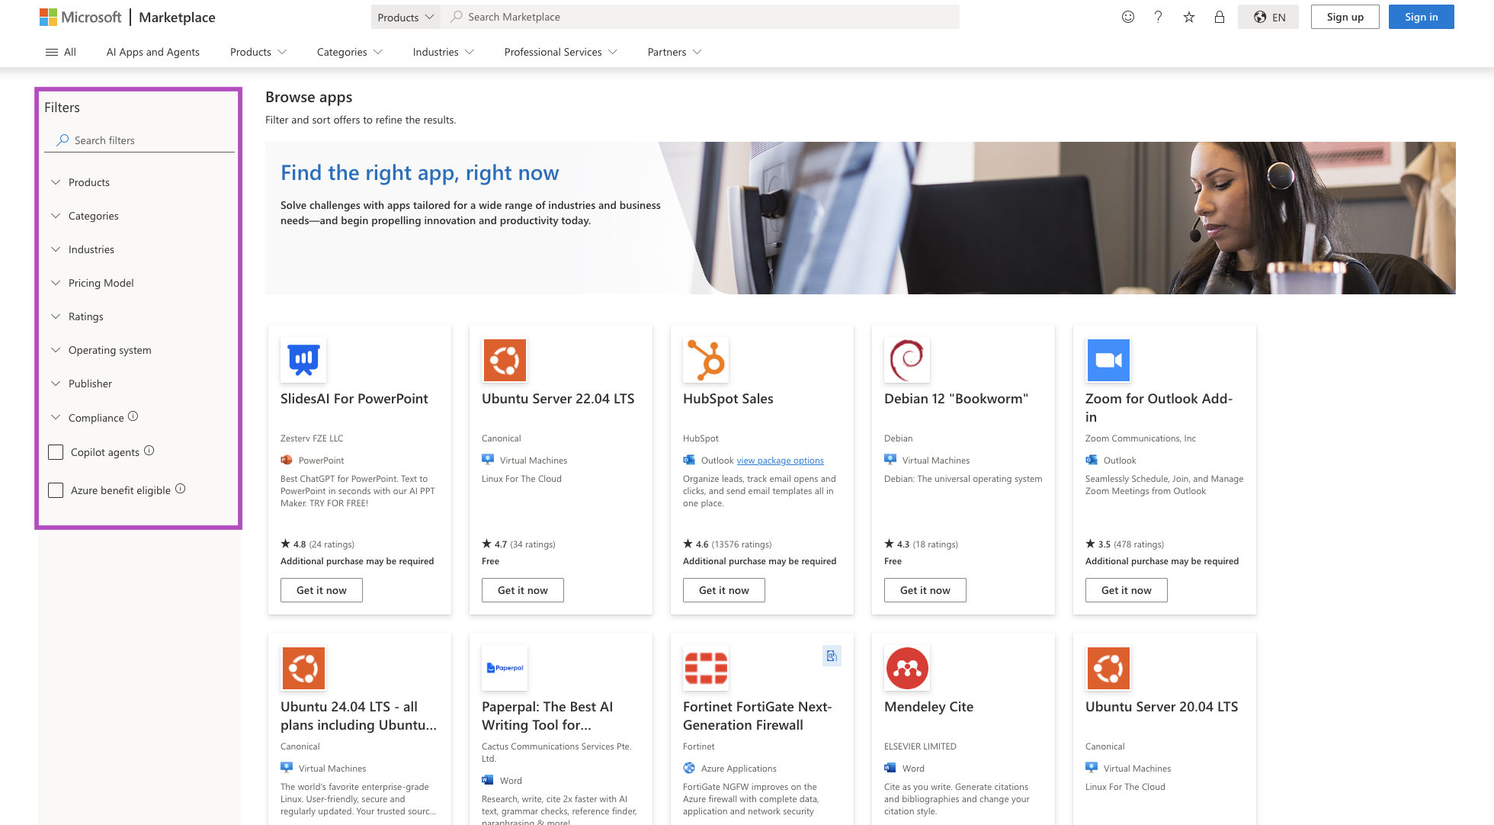
Task: Click the Zoom for Outlook app icon
Action: 1108,360
